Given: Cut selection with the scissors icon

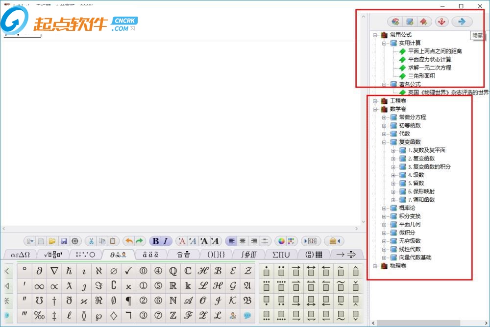Looking at the screenshot, I should pos(91,241).
